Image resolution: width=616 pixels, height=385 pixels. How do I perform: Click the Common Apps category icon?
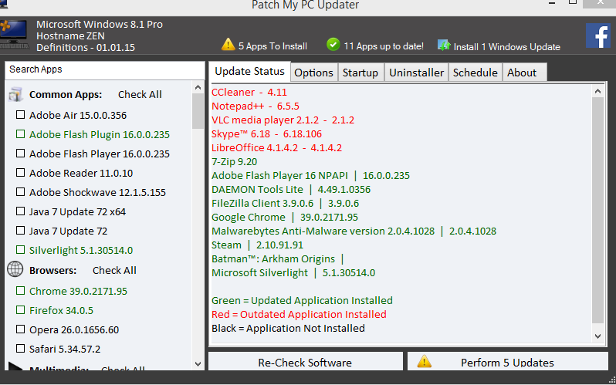click(15, 95)
